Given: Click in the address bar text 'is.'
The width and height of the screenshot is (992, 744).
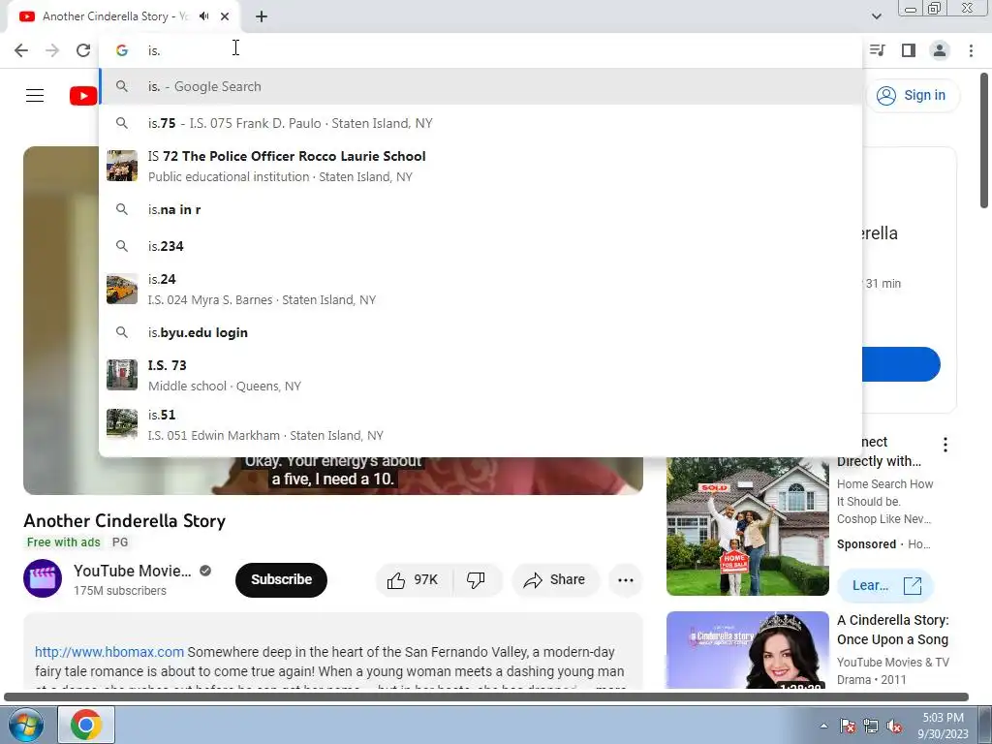Looking at the screenshot, I should [154, 50].
